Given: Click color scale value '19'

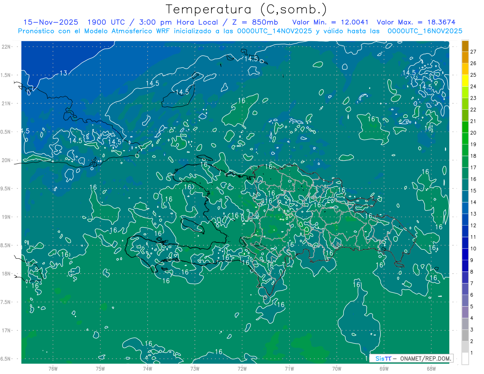Looking at the screenshot, I should [x=474, y=144].
